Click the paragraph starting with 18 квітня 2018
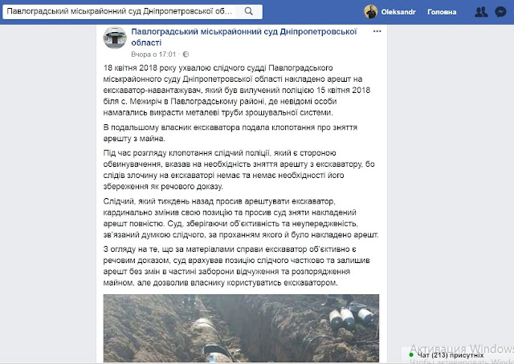The image size is (514, 364). pos(237,90)
